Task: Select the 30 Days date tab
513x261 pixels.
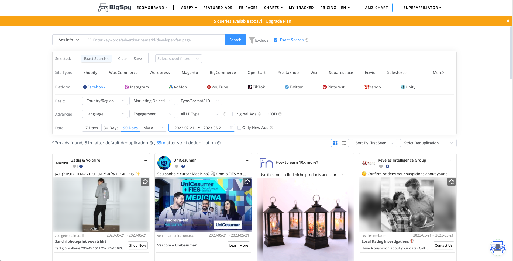Action: coord(111,128)
